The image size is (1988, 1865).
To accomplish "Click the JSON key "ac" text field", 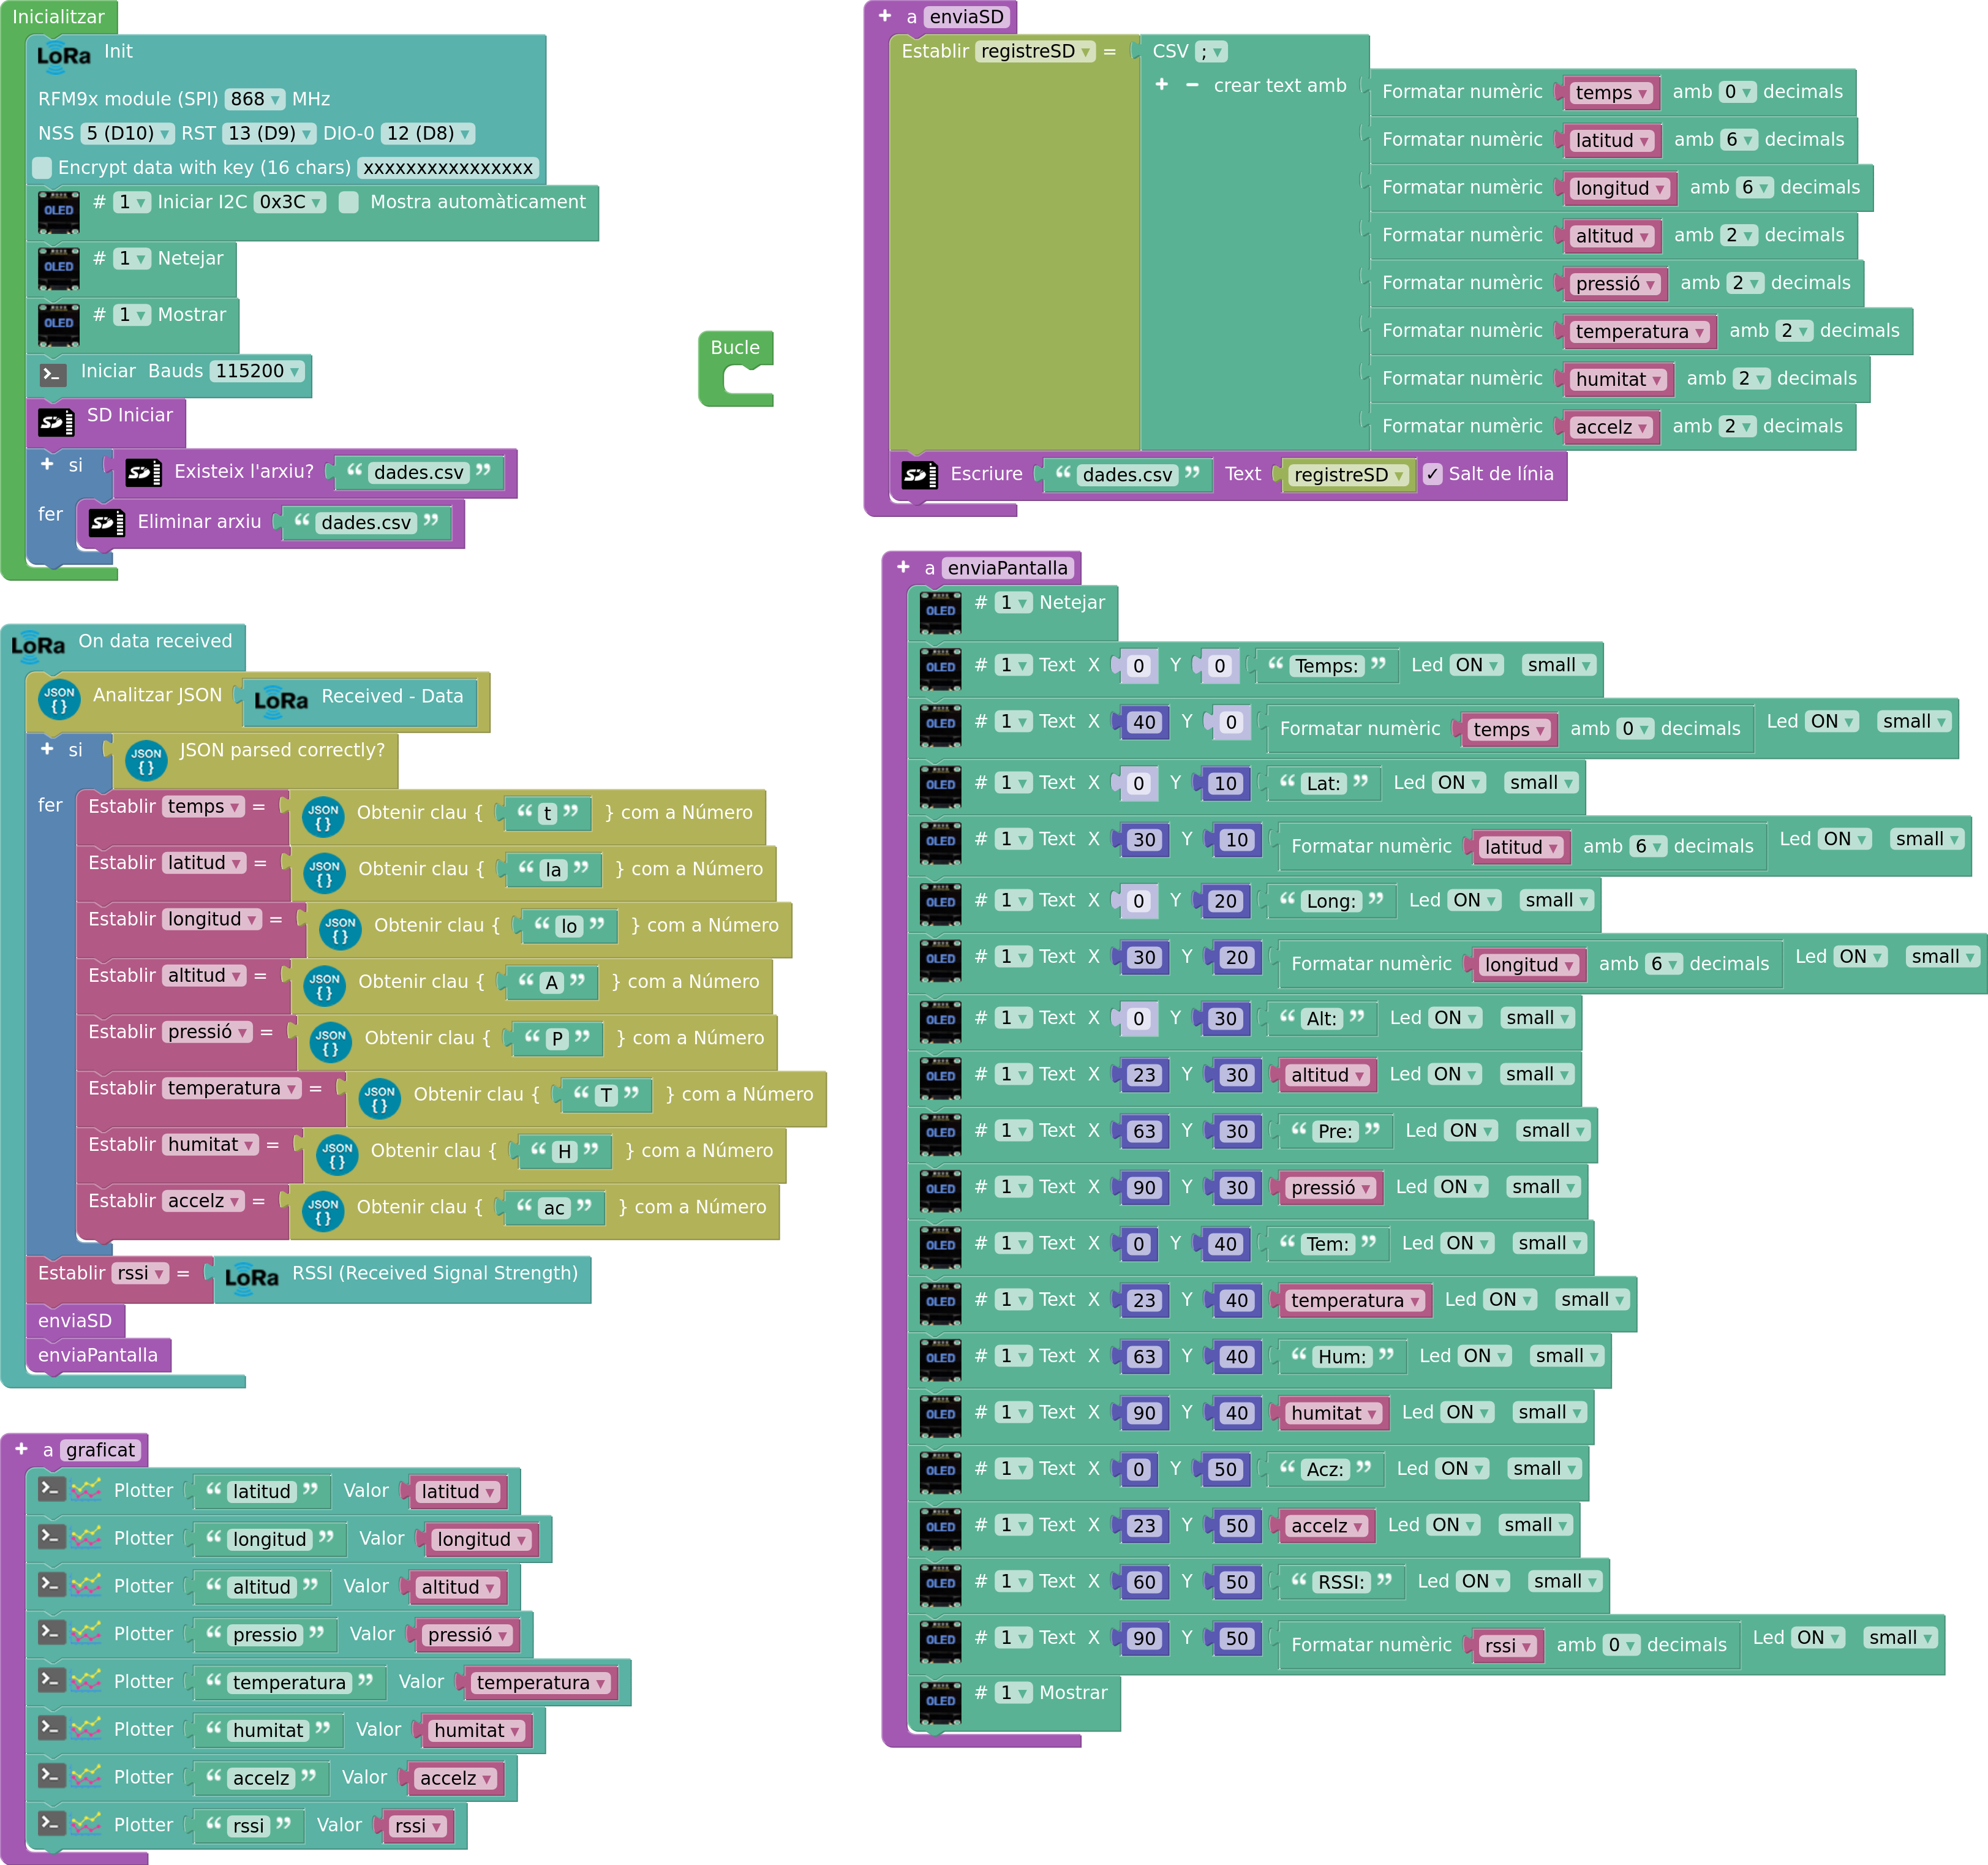I will pos(553,1208).
